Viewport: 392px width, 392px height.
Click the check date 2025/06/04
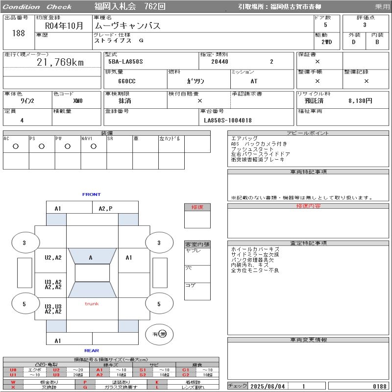click(268, 386)
